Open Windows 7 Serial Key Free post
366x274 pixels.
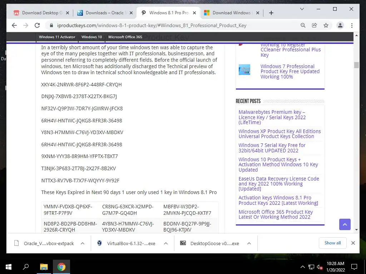coord(272,148)
